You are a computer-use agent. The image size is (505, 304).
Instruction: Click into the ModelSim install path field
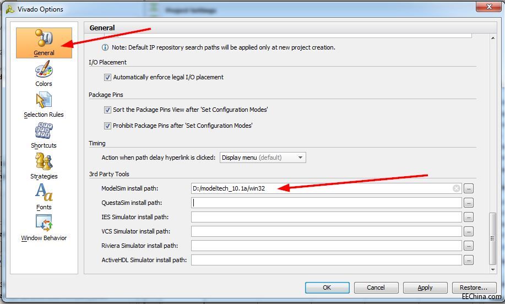click(326, 188)
